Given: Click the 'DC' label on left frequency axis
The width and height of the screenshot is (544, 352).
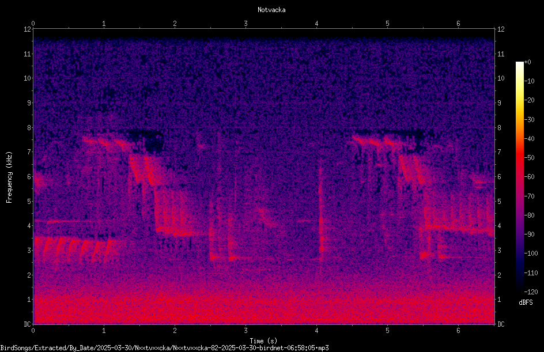Looking at the screenshot, I should [x=28, y=324].
